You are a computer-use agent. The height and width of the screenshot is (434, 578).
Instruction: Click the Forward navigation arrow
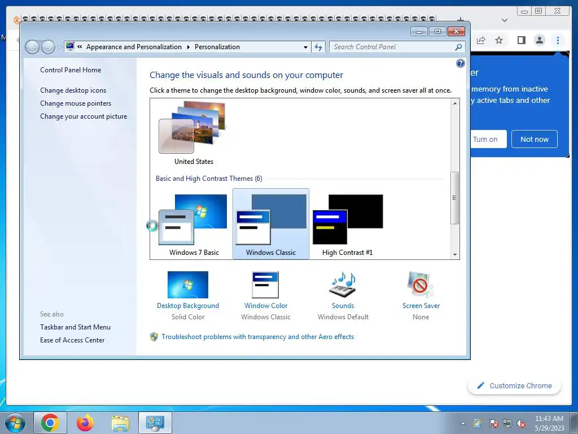pos(49,47)
